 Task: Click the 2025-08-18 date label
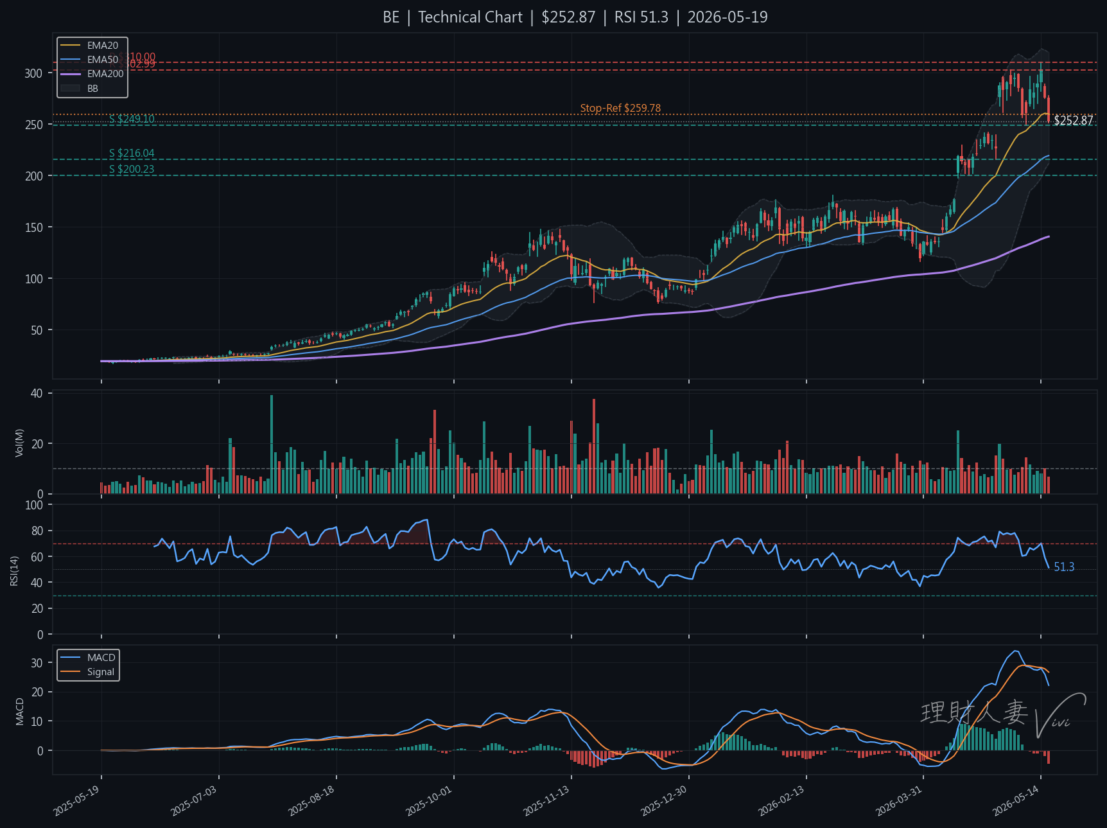click(x=312, y=800)
